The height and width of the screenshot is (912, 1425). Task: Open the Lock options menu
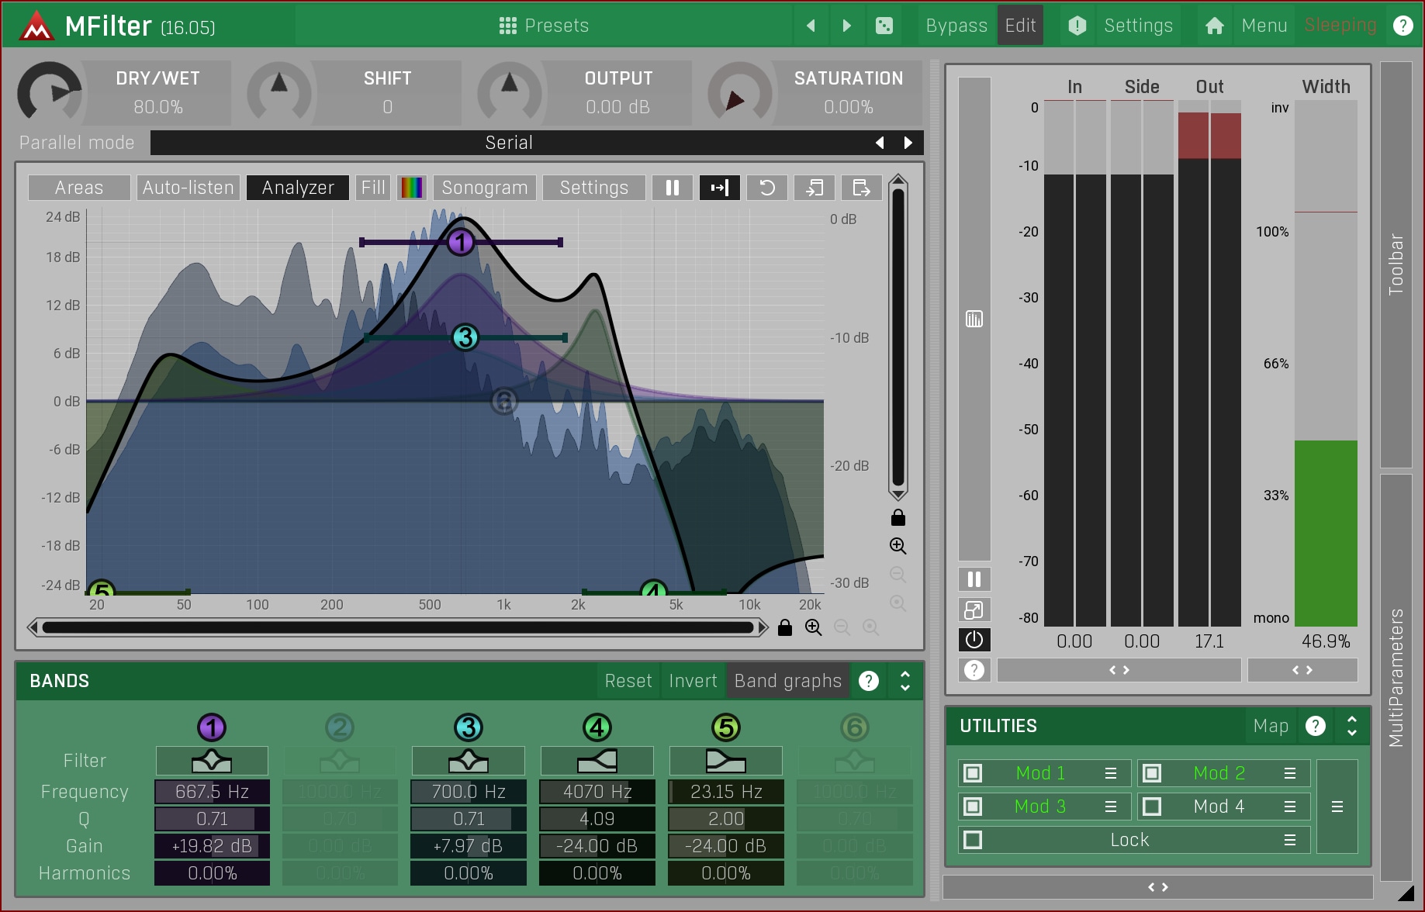[1290, 840]
